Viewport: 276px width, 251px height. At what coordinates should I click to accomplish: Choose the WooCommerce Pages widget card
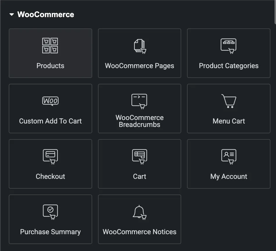[x=139, y=53]
